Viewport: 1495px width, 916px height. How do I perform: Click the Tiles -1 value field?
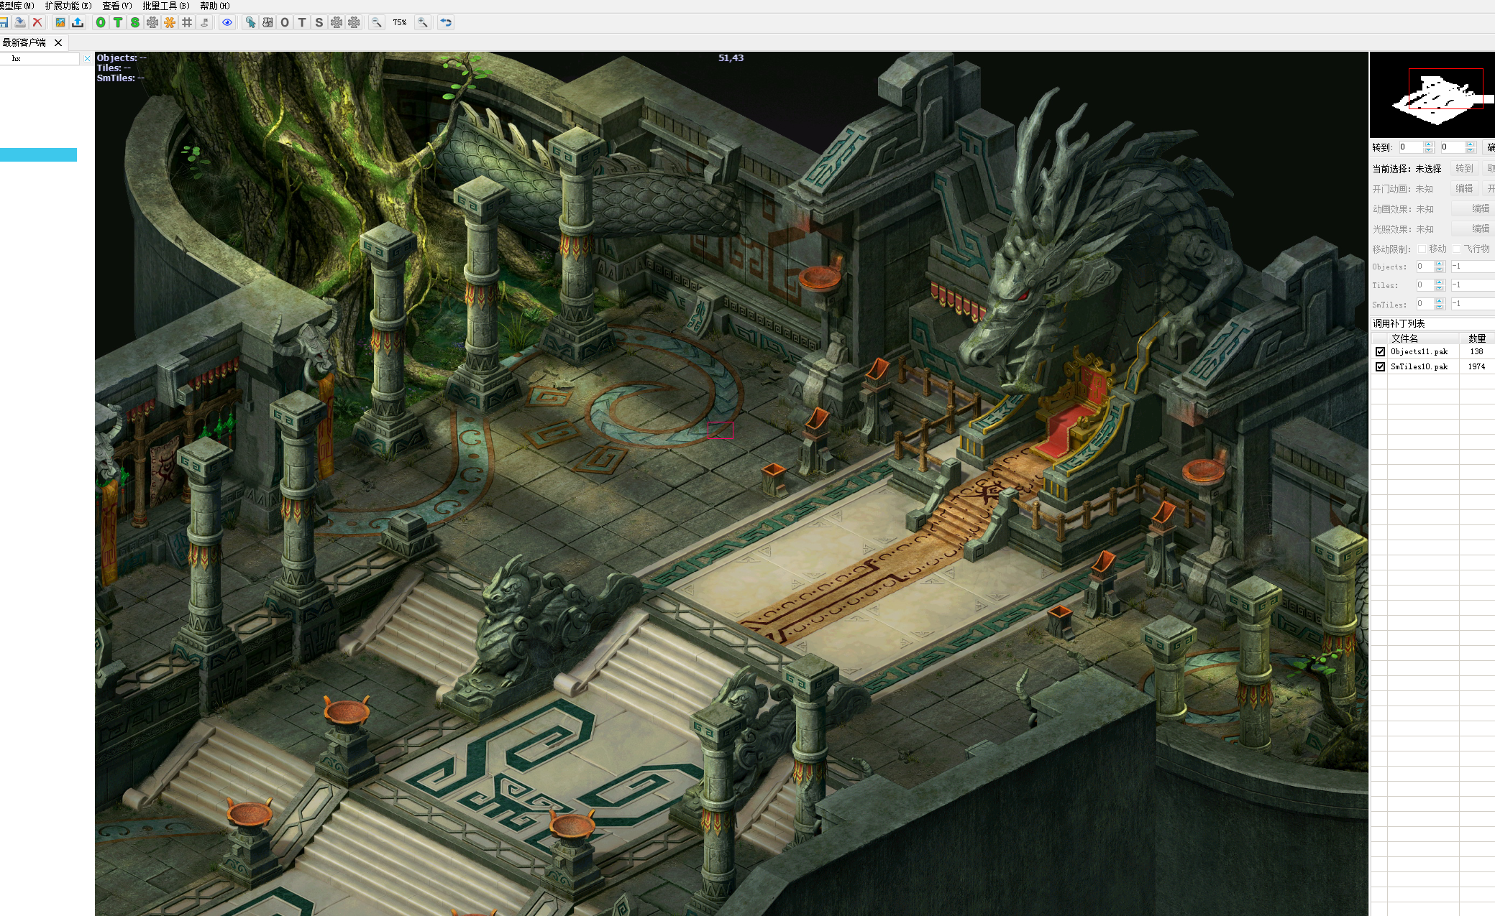(x=1472, y=284)
